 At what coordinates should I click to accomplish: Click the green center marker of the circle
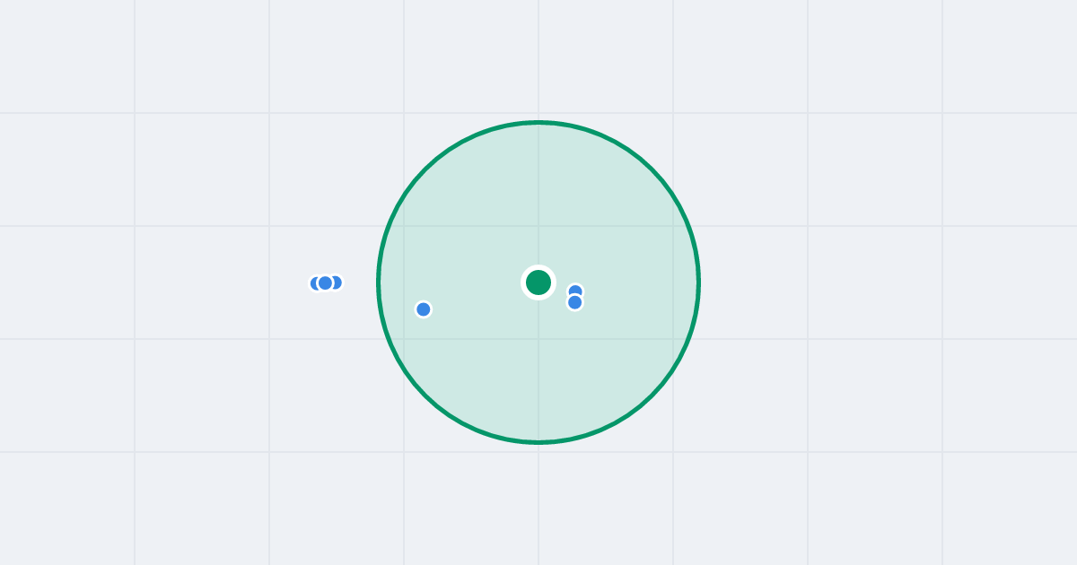(538, 282)
